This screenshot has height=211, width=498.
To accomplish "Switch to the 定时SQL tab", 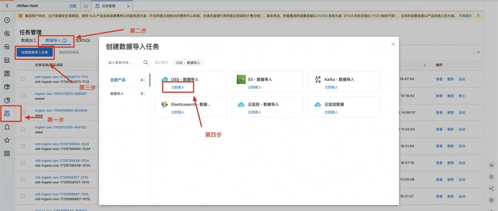I will click(x=83, y=41).
